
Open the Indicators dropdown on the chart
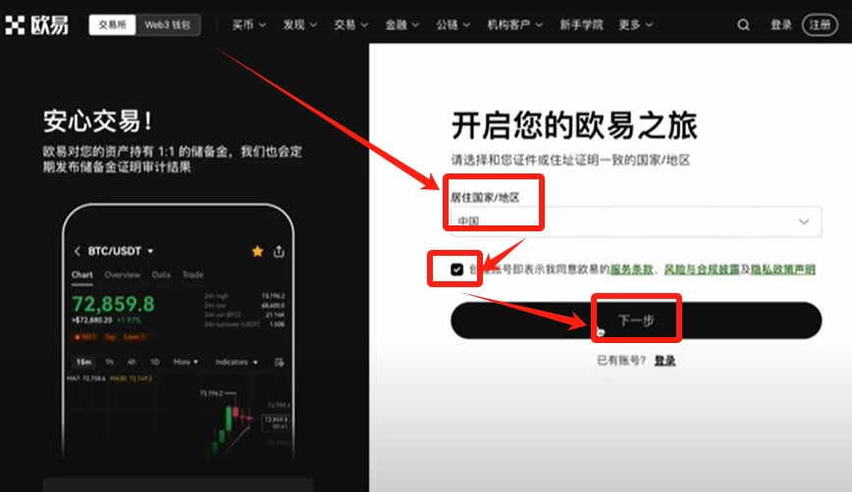tap(237, 362)
